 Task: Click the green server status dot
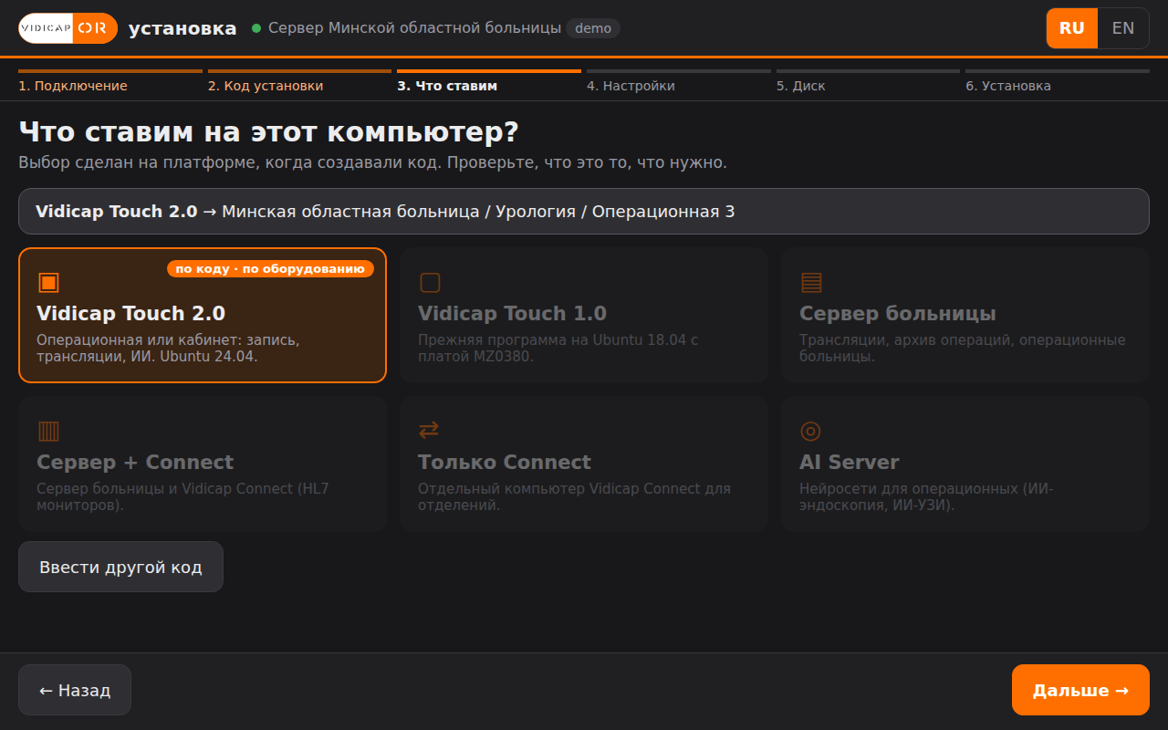pyautogui.click(x=256, y=28)
